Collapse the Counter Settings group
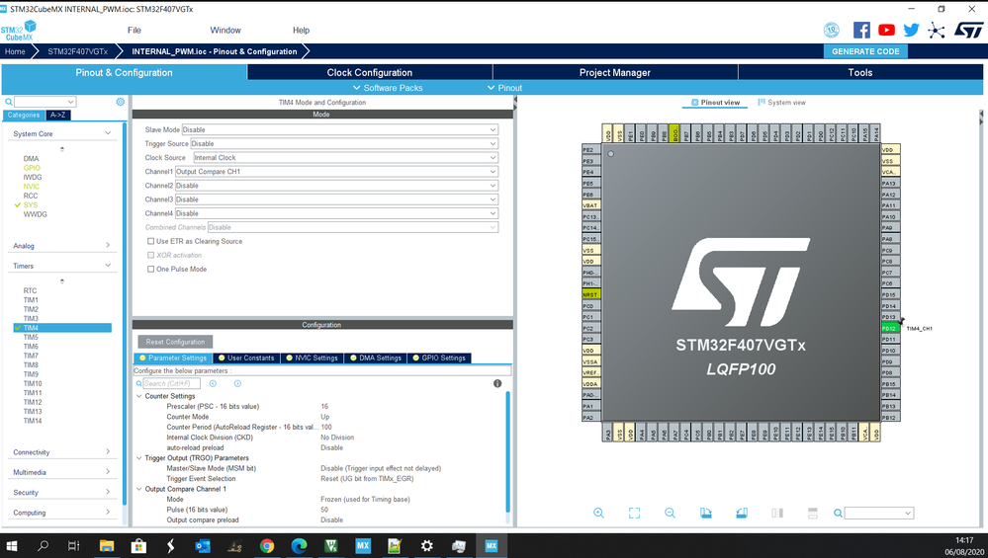The height and width of the screenshot is (558, 988). (139, 396)
